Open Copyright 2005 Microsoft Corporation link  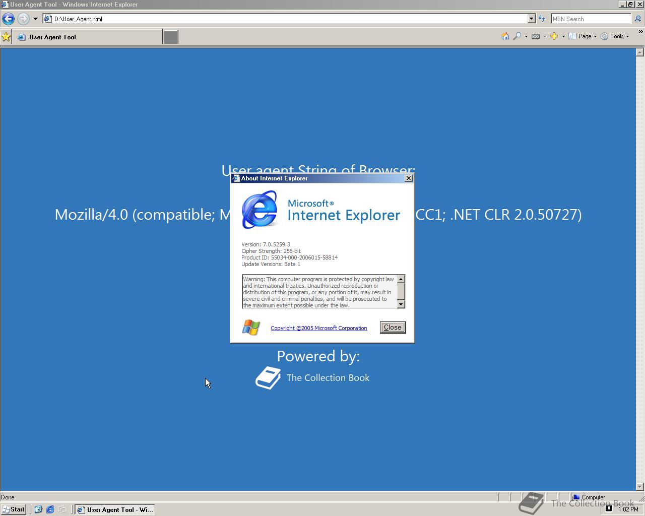tap(319, 328)
